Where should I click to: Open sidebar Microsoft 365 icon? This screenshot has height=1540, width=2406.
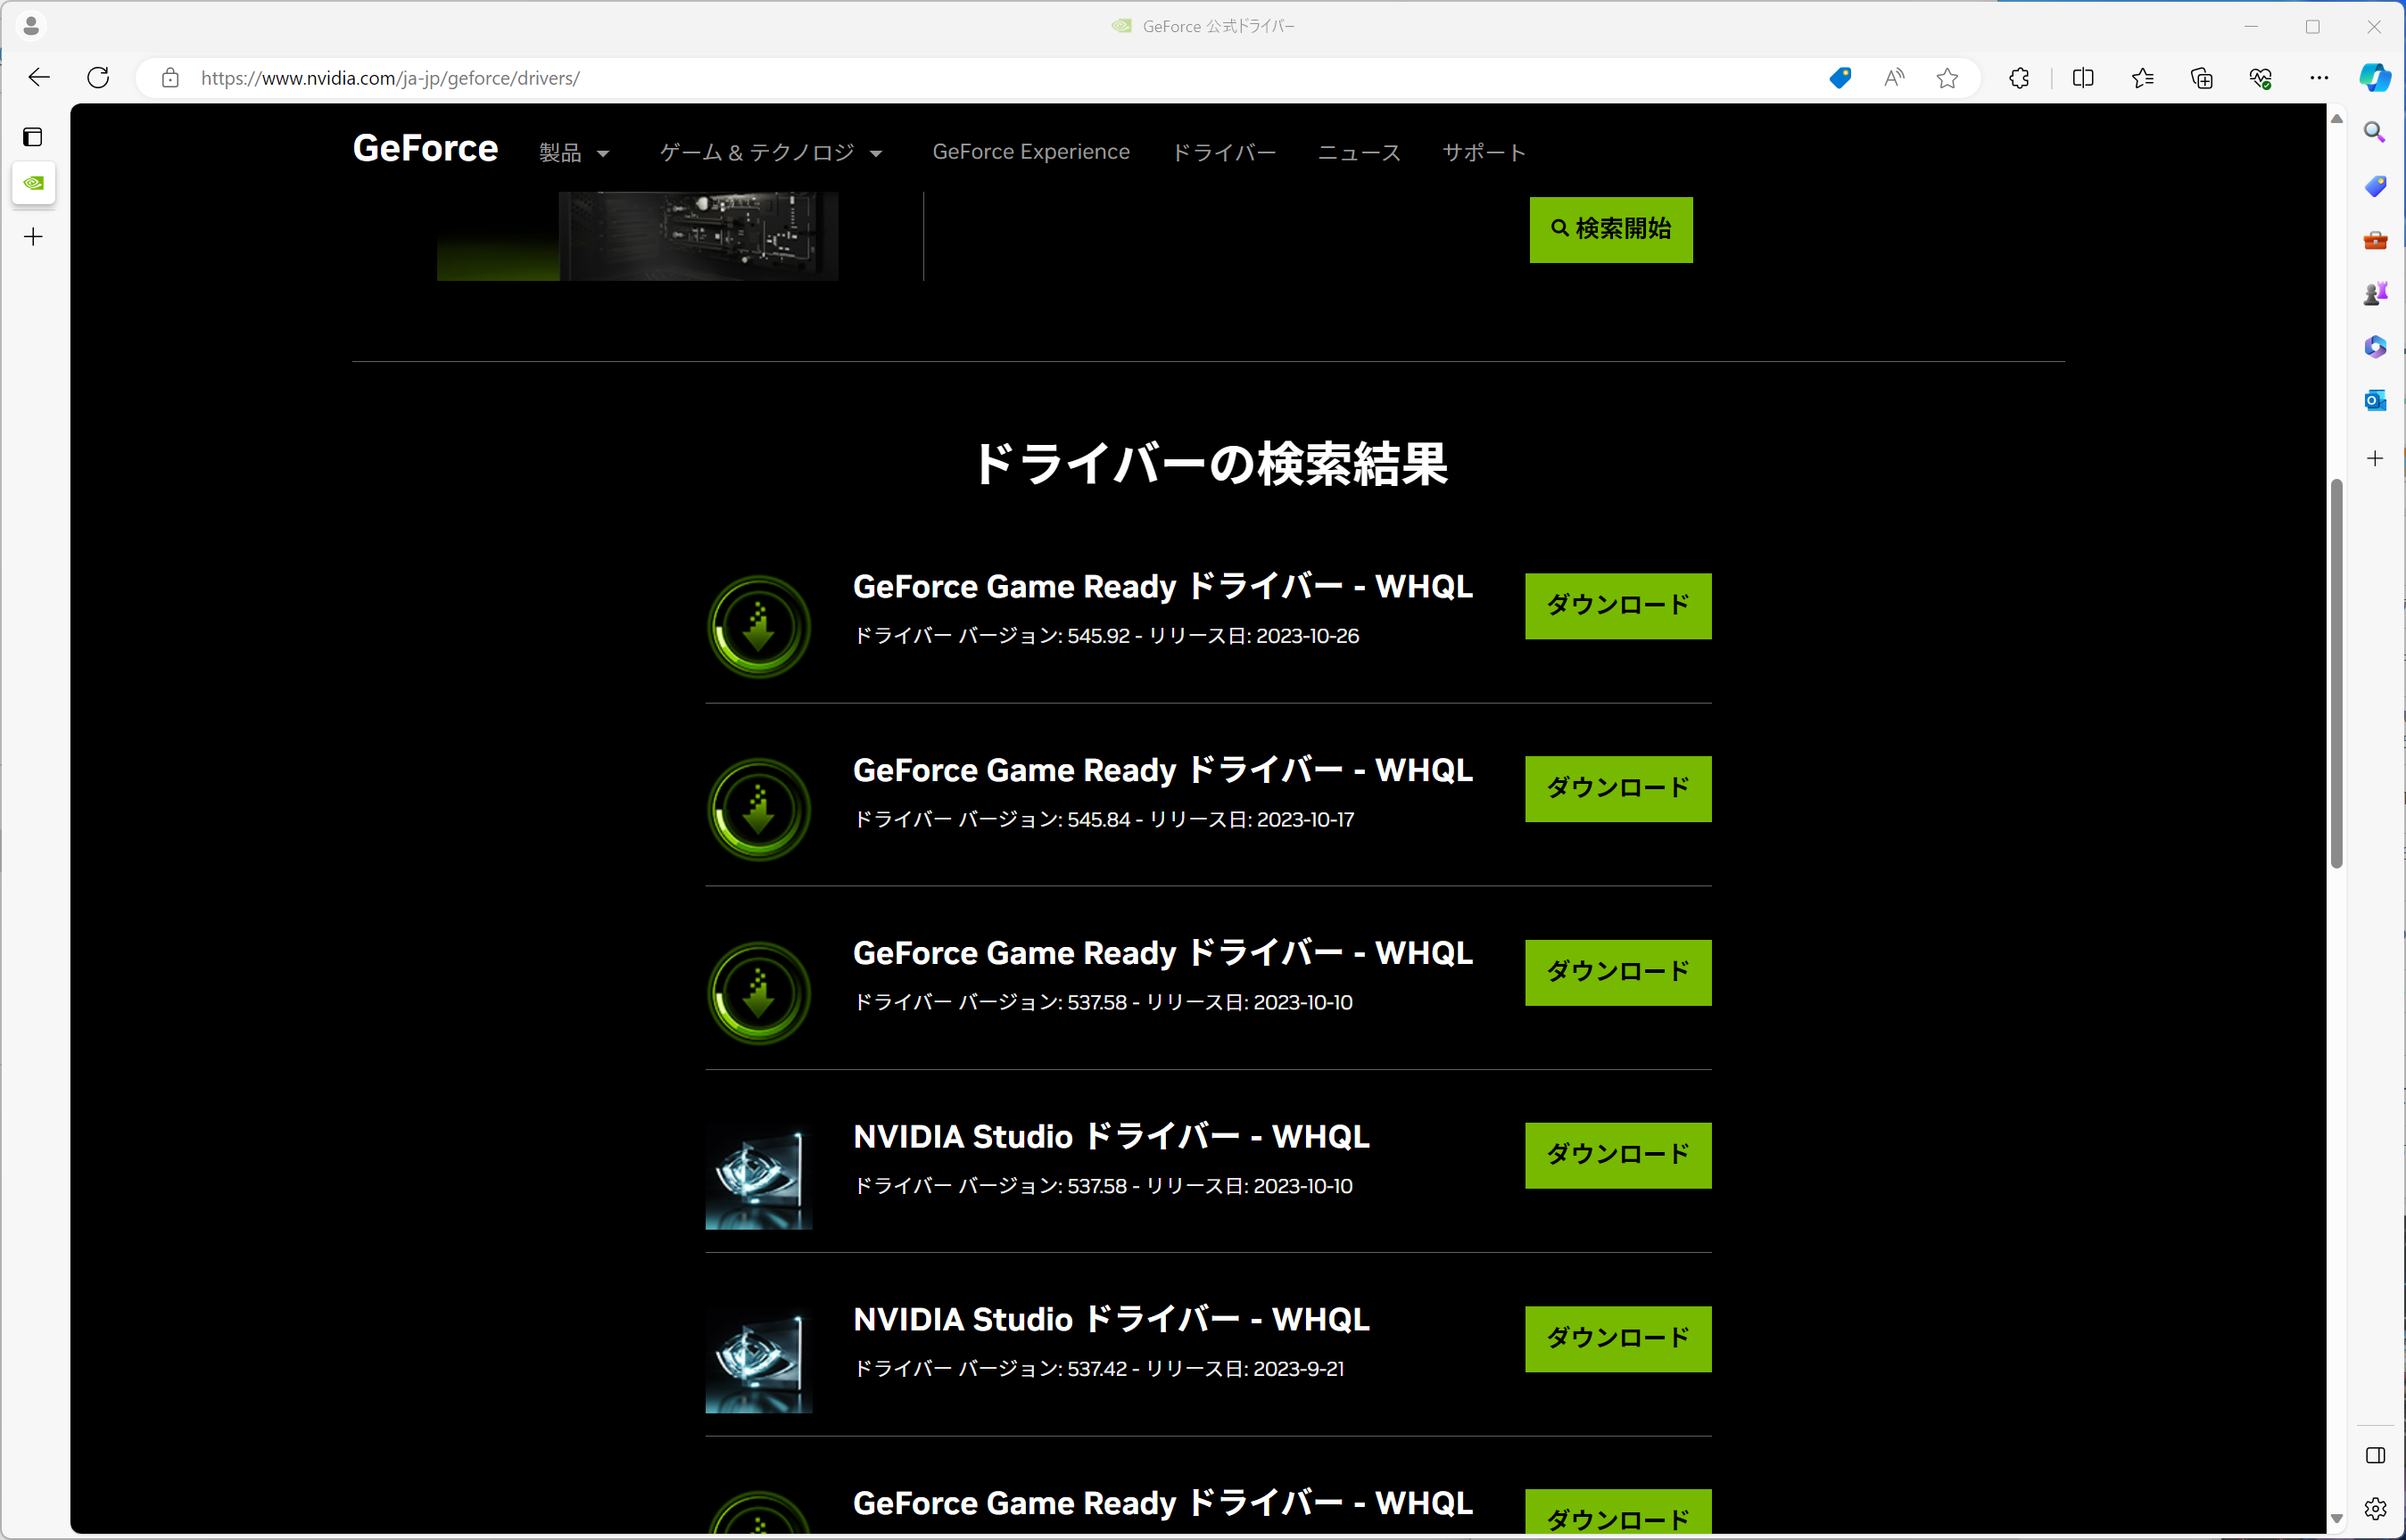2375,347
